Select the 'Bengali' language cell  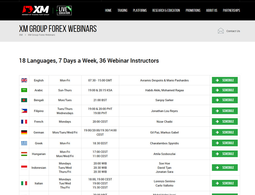tap(39, 100)
